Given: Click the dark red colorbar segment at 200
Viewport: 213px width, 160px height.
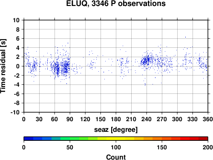Looking at the screenshot, I should [x=203, y=139].
